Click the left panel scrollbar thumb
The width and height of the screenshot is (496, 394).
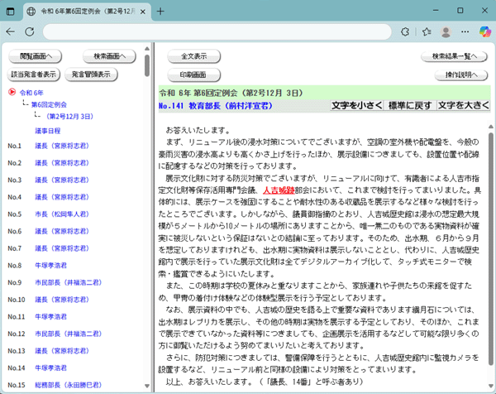[147, 65]
